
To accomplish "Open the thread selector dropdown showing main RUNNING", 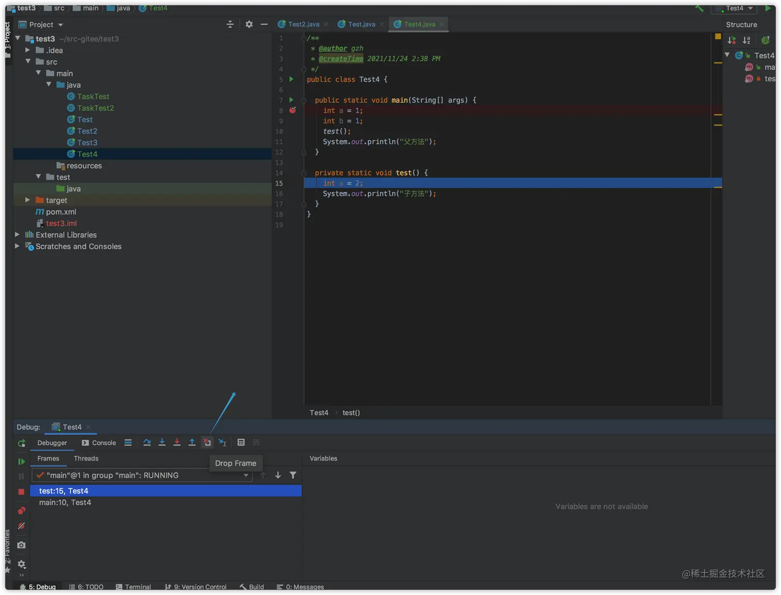I will coord(142,475).
